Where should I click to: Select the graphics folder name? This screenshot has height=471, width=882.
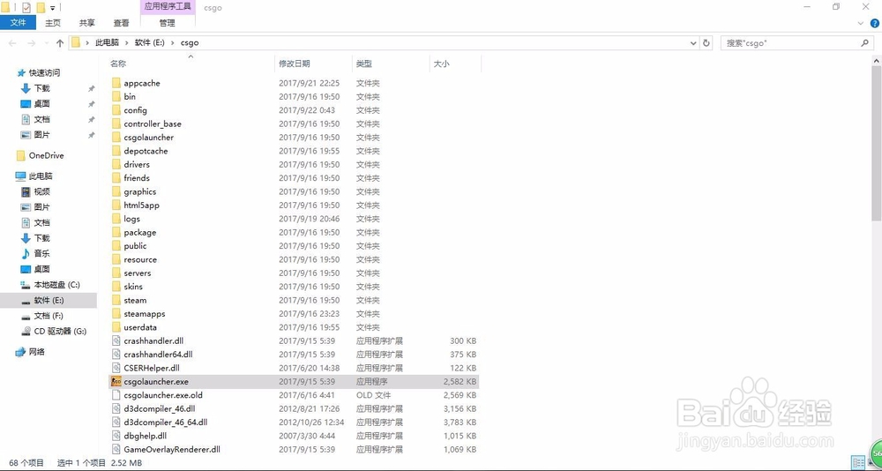click(x=140, y=191)
